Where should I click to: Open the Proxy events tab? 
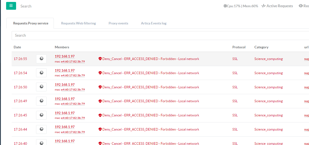coord(118,23)
